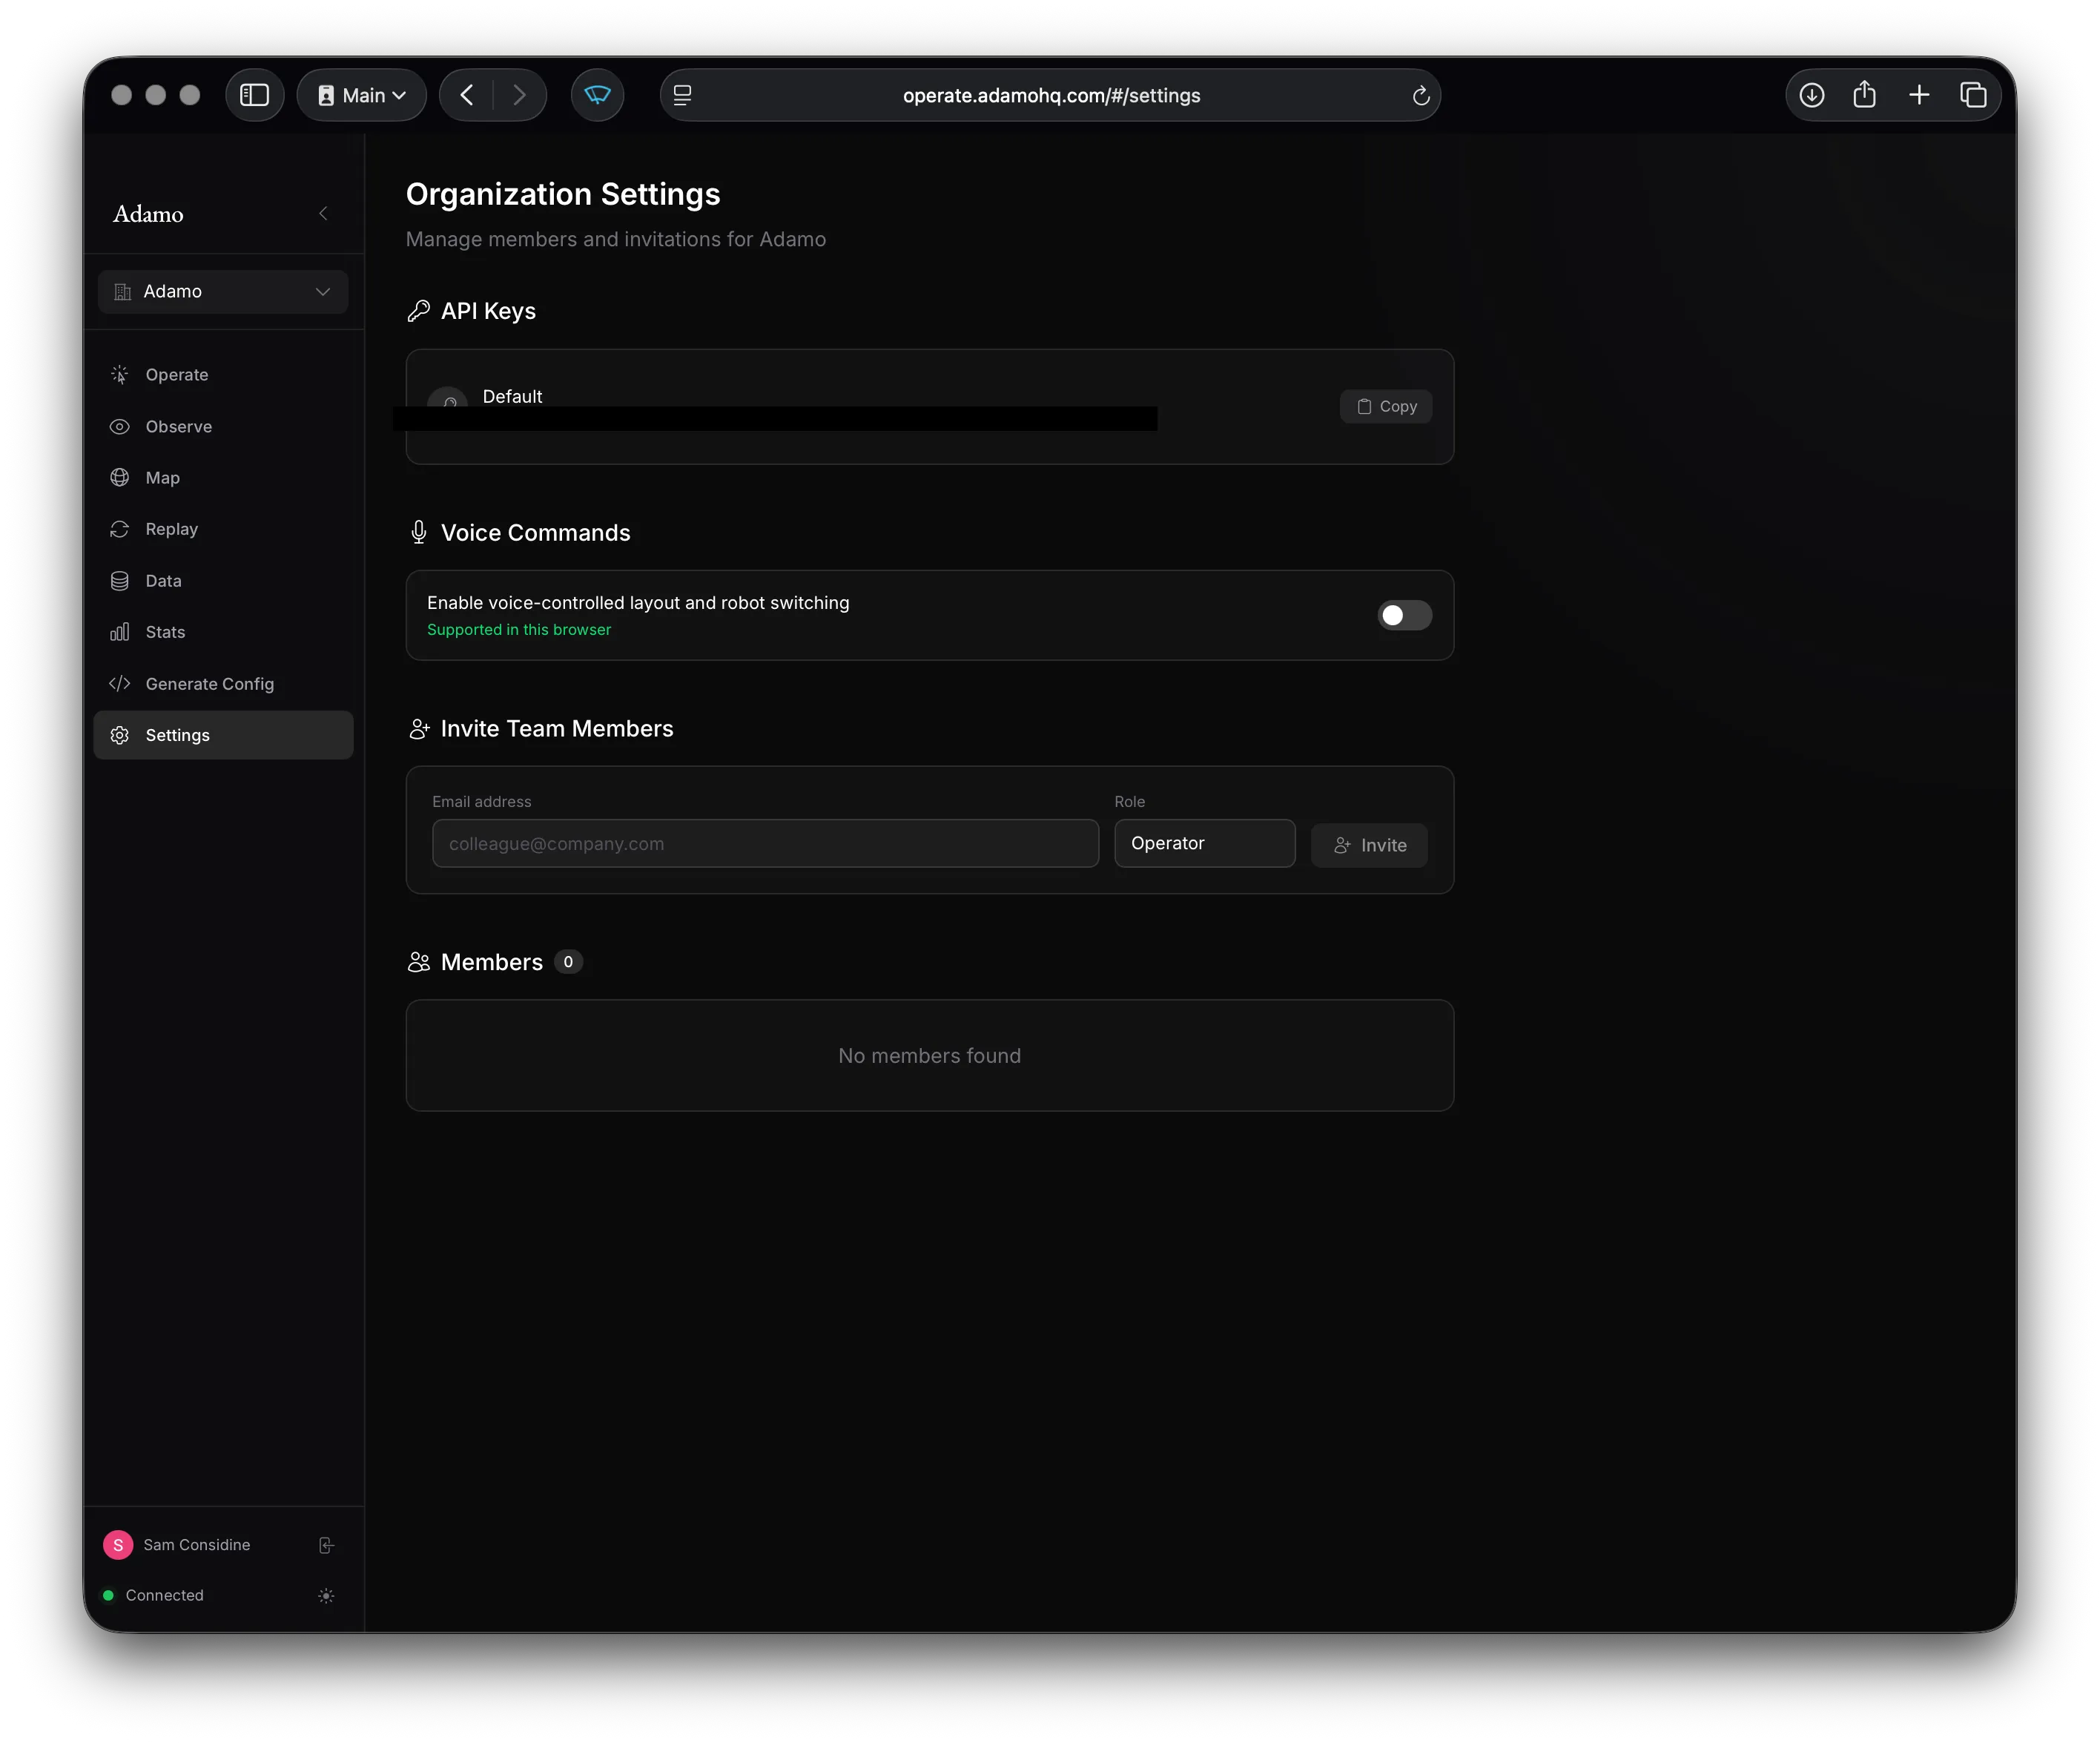Viewport: 2100px width, 1743px height.
Task: Go back to previous page
Action: (x=467, y=95)
